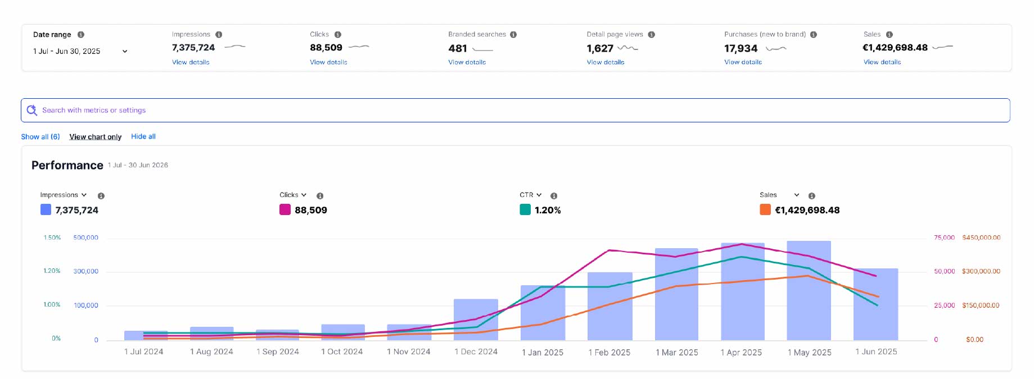Image resolution: width=1034 pixels, height=379 pixels.
Task: Click the 17,934 purchases value
Action: point(741,48)
